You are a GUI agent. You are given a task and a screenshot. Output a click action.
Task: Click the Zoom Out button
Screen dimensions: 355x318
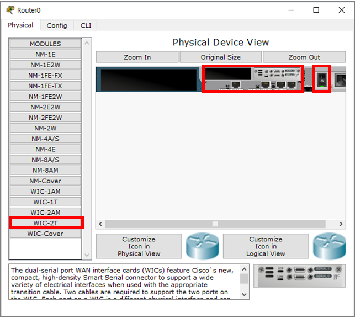point(304,57)
